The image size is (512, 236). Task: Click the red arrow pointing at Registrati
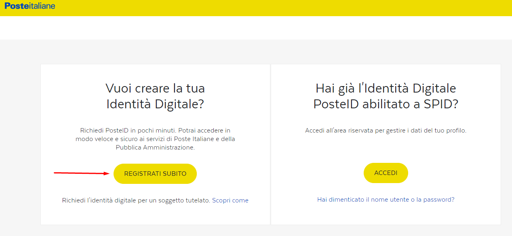point(82,173)
